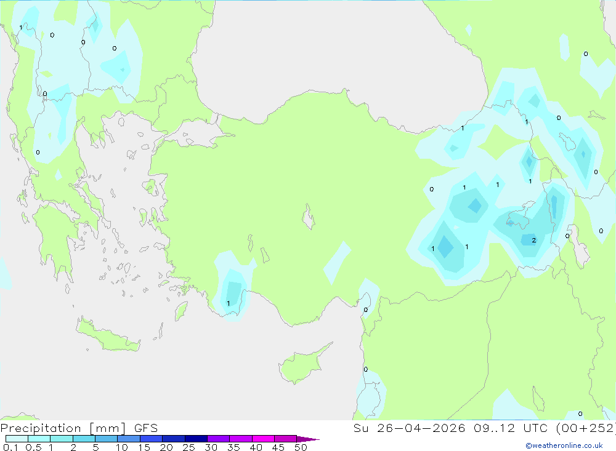Pick the swatch between 45 and 50
This screenshot has width=616, height=451.
(286, 439)
